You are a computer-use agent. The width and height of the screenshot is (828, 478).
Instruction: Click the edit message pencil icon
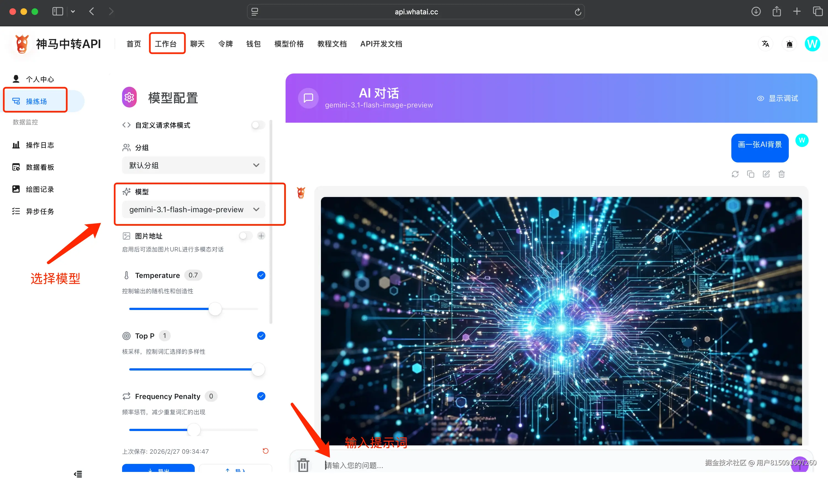tap(766, 174)
